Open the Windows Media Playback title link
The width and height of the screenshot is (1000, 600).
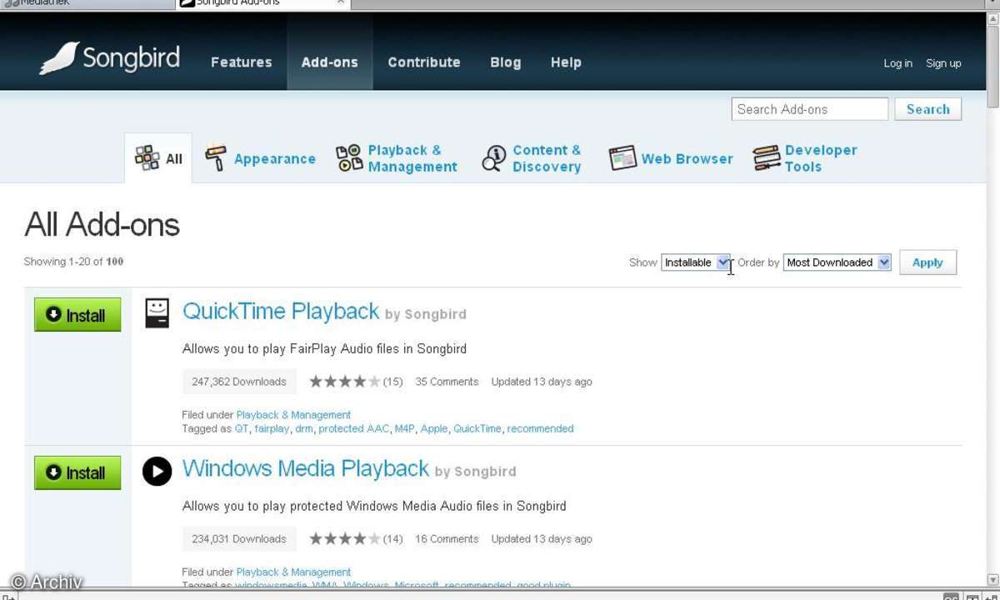pos(306,469)
